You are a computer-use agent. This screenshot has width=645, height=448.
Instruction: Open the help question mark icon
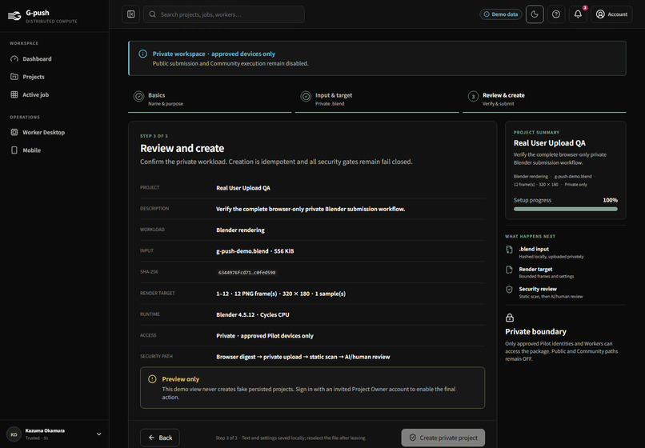click(556, 14)
